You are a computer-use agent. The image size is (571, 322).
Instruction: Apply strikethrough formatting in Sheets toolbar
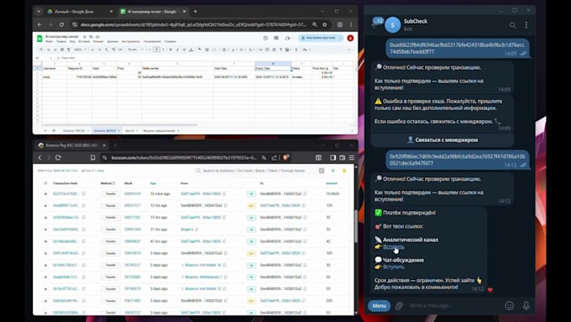tap(184, 50)
